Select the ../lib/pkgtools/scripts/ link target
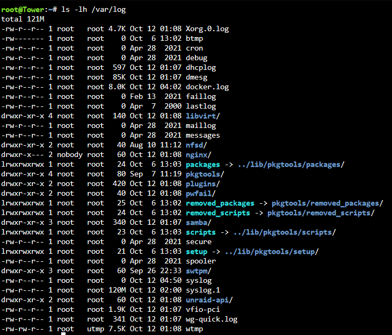Image resolution: width=392 pixels, height=335 pixels. (x=285, y=232)
